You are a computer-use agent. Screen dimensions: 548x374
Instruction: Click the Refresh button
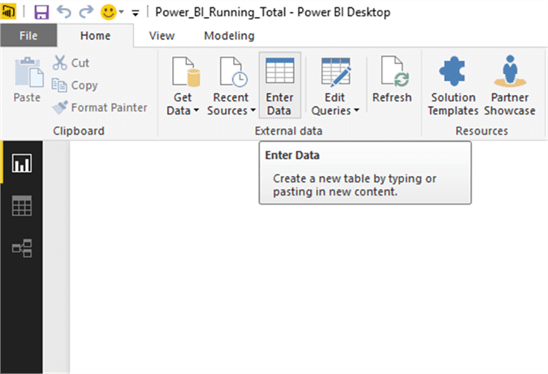pos(392,80)
